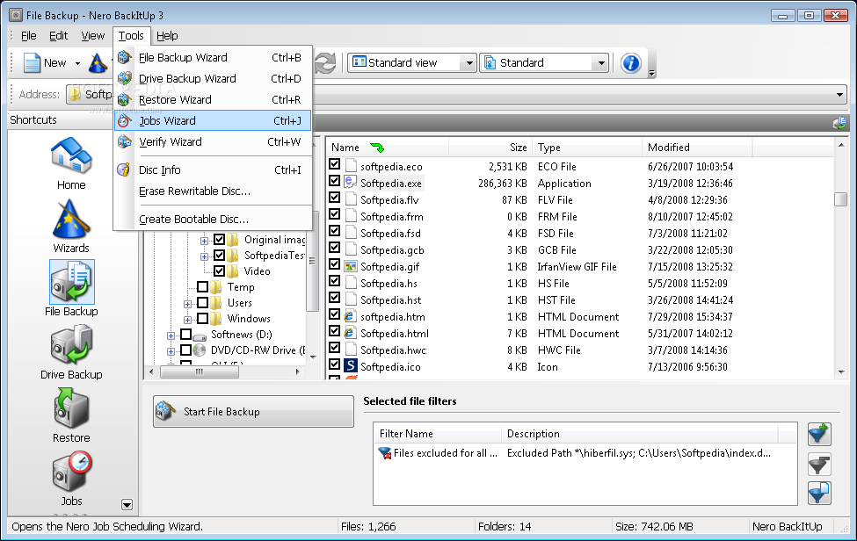This screenshot has width=857, height=541.
Task: Click the edit filter funnel icon
Action: click(818, 494)
